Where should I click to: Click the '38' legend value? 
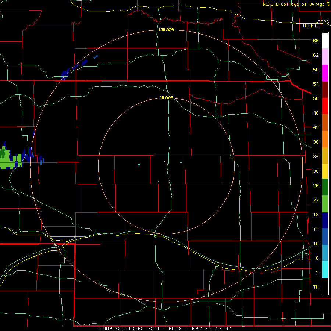316,142
